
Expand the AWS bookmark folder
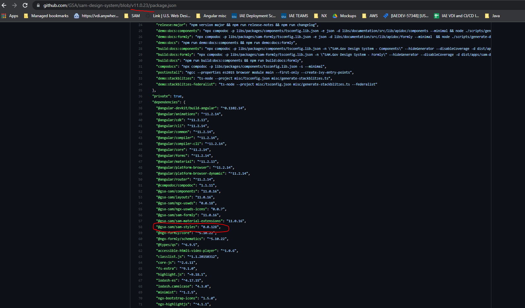tap(370, 16)
